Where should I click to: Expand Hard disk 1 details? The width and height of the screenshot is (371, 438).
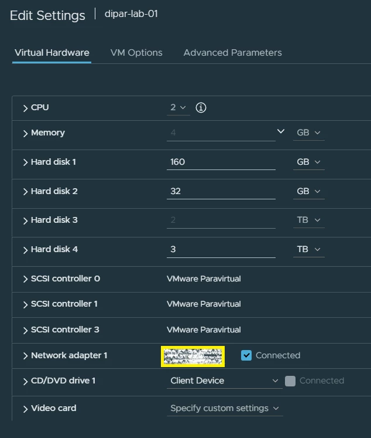click(x=26, y=162)
